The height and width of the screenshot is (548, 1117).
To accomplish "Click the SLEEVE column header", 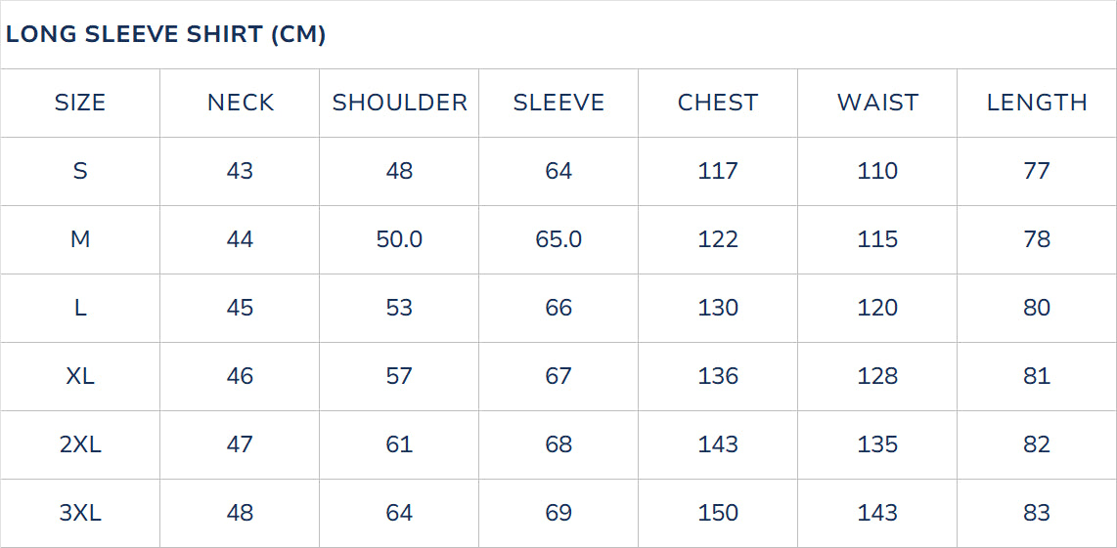I will tap(558, 103).
